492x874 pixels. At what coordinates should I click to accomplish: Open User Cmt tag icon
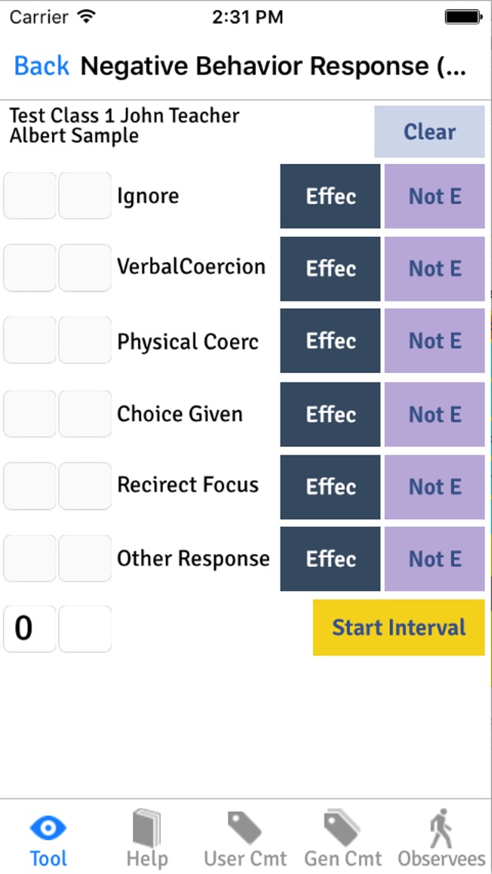pyautogui.click(x=244, y=828)
